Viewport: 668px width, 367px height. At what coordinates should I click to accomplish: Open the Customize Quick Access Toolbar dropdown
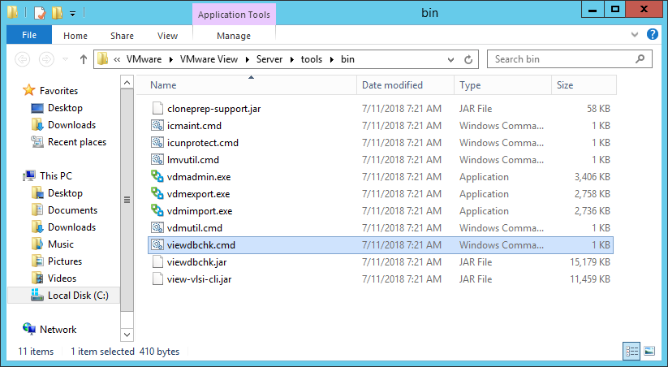pyautogui.click(x=73, y=14)
